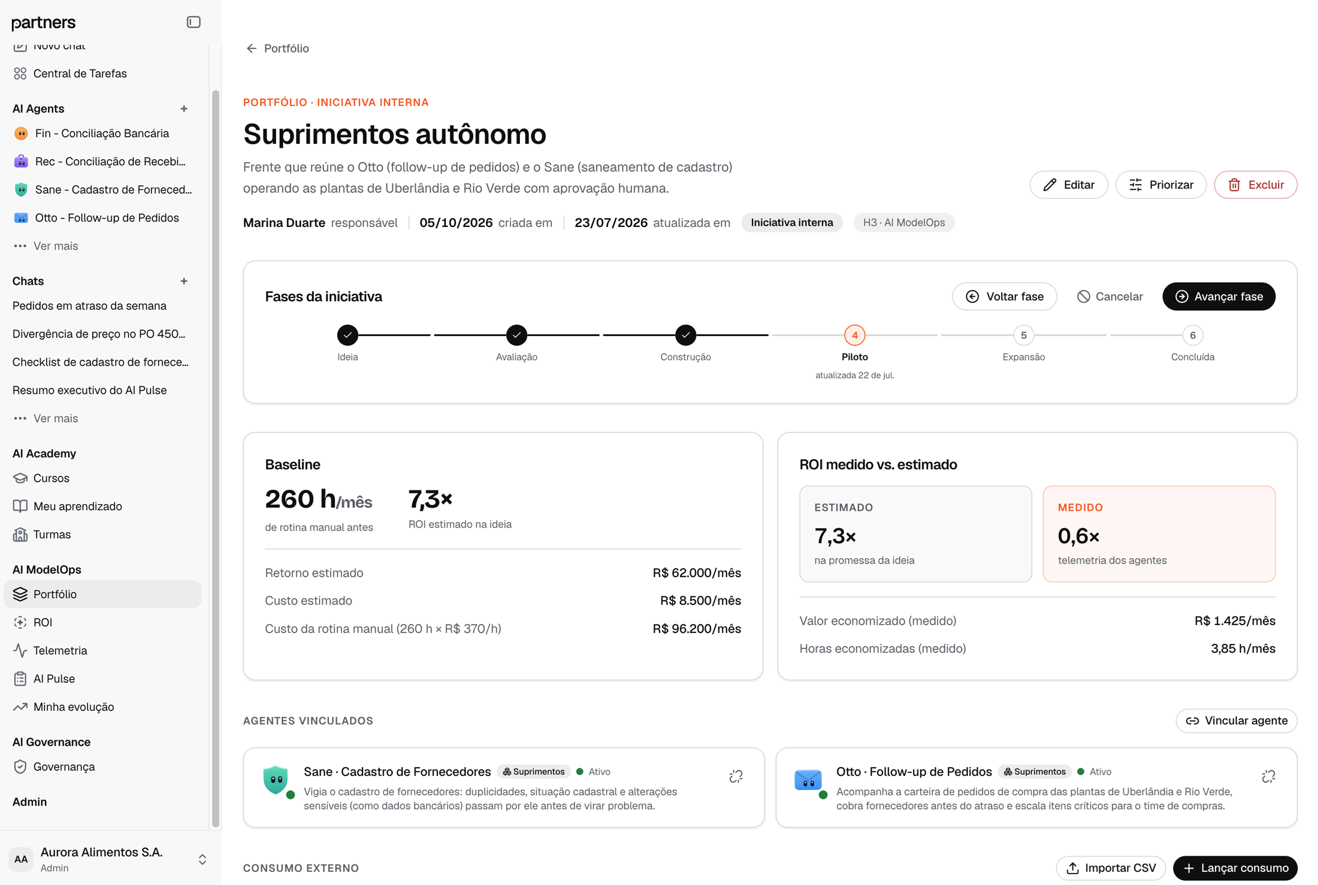Open Governança page
The height and width of the screenshot is (885, 1318).
click(x=102, y=767)
